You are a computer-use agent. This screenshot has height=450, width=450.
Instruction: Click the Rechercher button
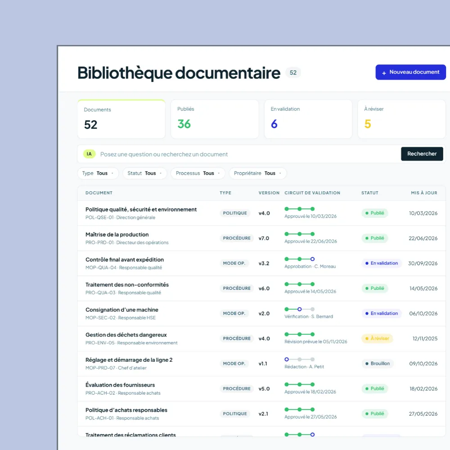pos(422,154)
